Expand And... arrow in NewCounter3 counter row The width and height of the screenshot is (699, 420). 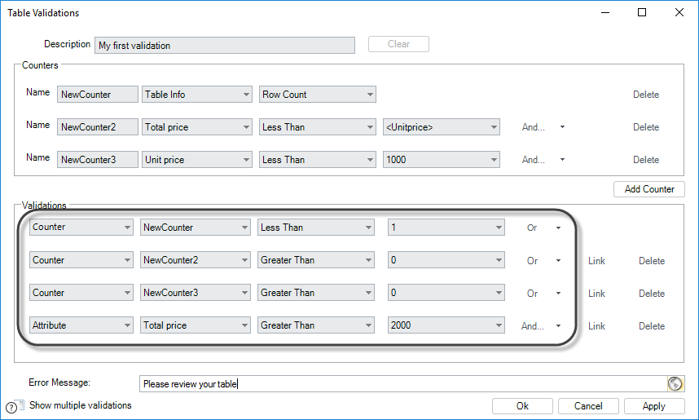(563, 160)
